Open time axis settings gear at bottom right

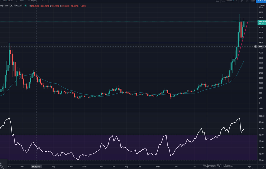pyautogui.click(x=263, y=167)
